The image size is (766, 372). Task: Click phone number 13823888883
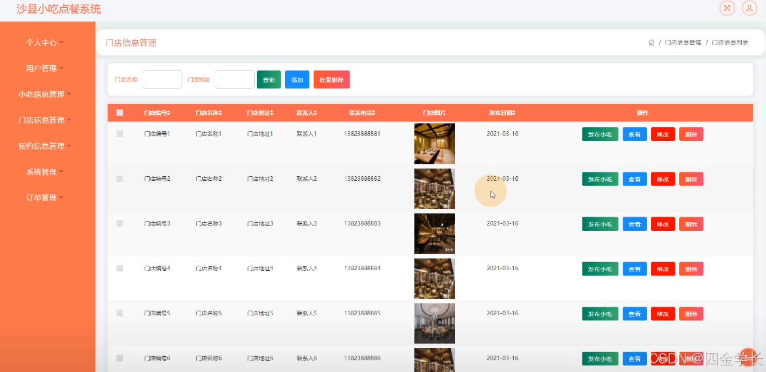[x=362, y=223]
